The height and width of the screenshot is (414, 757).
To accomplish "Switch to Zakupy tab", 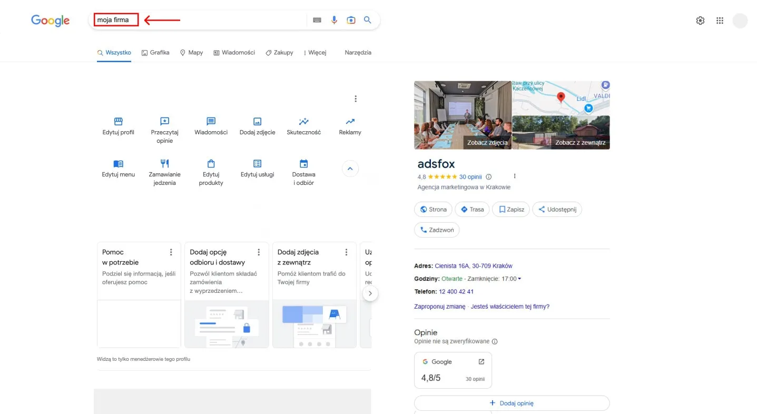I will [x=279, y=53].
